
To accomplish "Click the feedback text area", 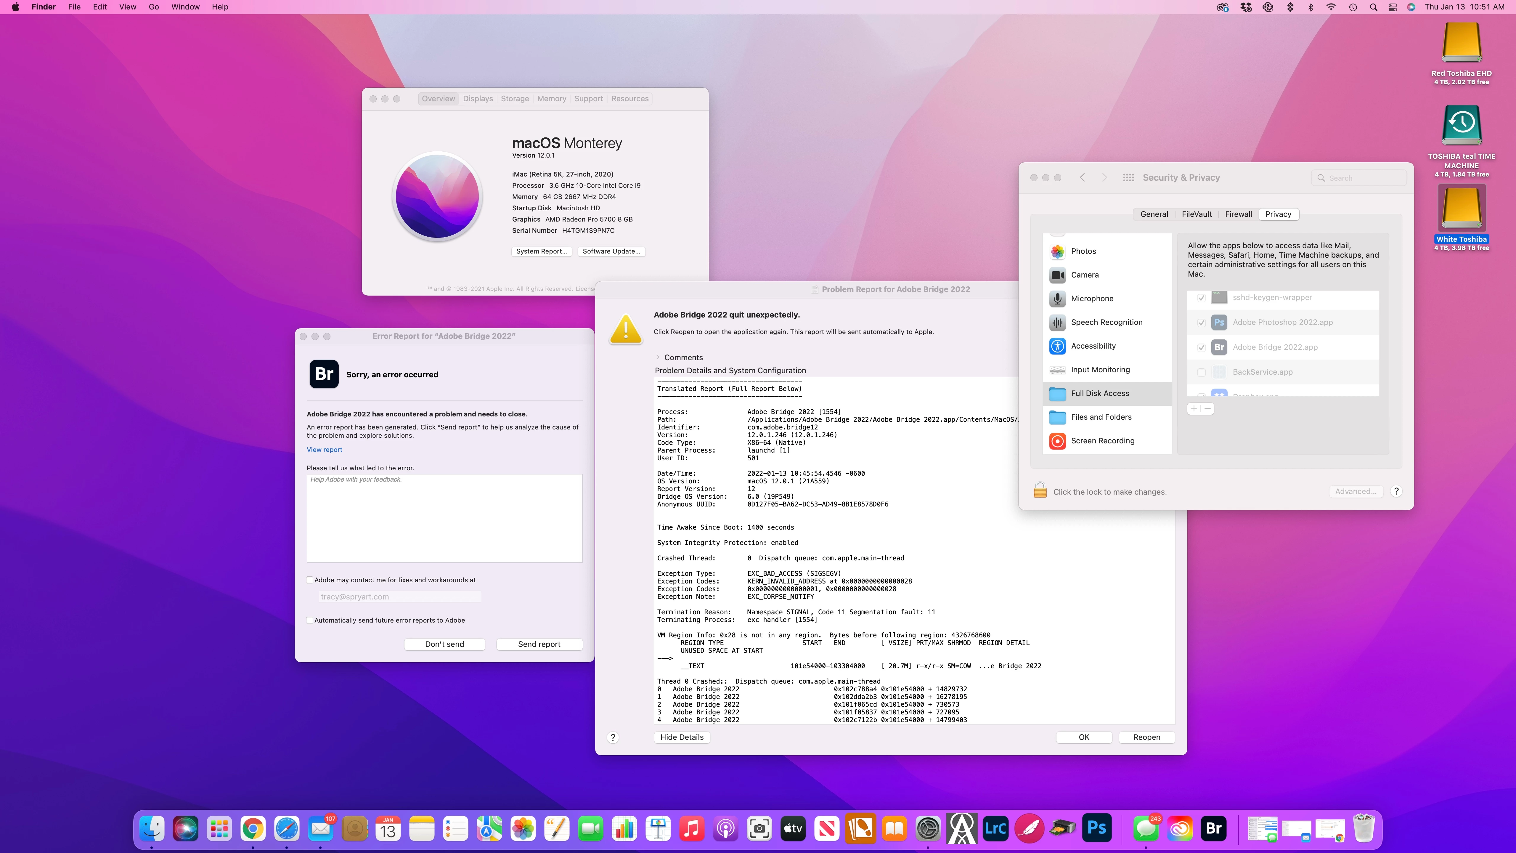I will click(444, 518).
